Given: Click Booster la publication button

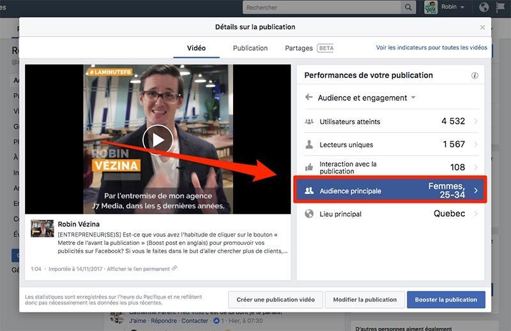Looking at the screenshot, I should (x=446, y=300).
